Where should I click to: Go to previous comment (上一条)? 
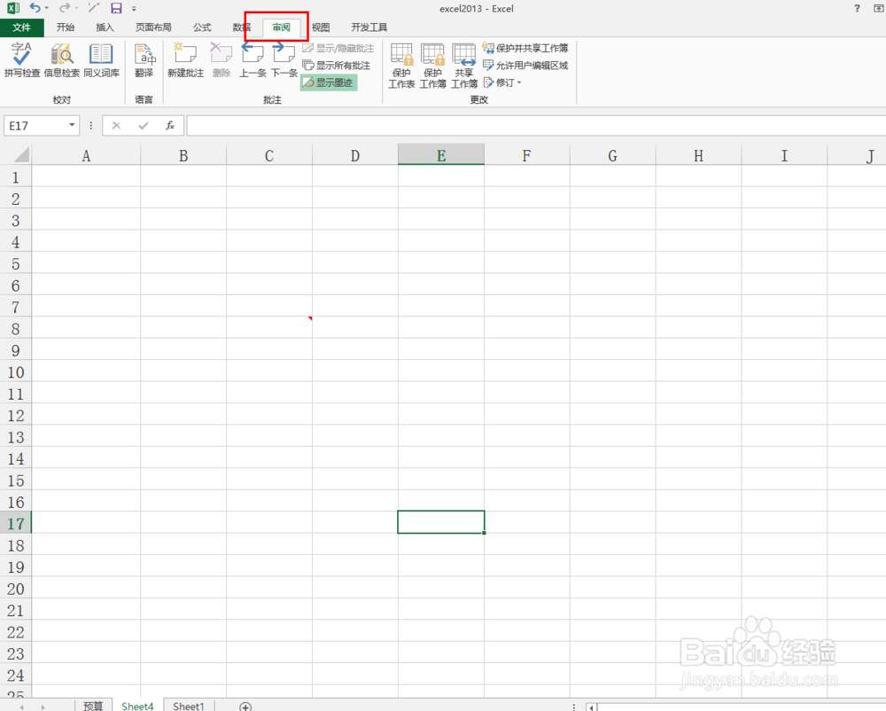point(253,59)
